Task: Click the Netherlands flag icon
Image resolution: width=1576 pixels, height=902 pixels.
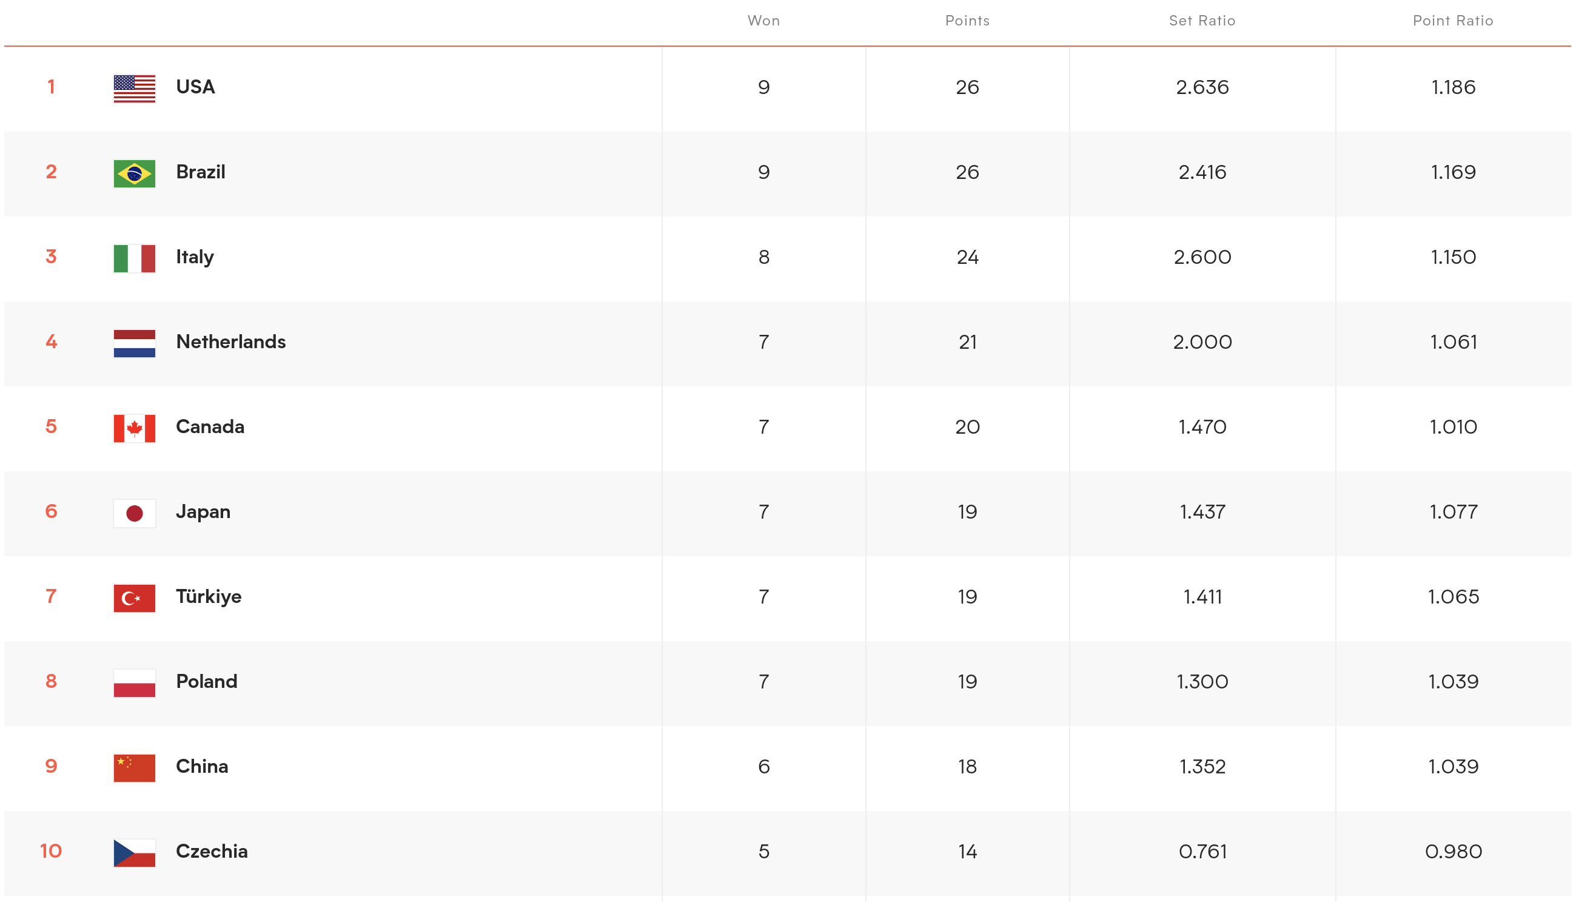Action: [135, 343]
